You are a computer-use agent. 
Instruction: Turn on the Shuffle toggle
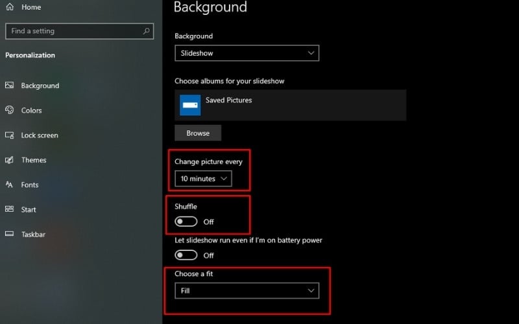pyautogui.click(x=186, y=222)
